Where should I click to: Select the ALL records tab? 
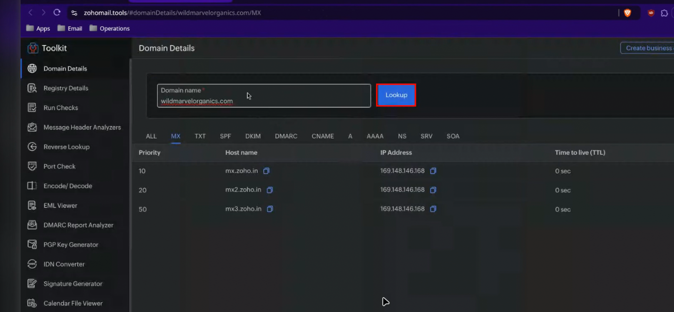tap(151, 136)
